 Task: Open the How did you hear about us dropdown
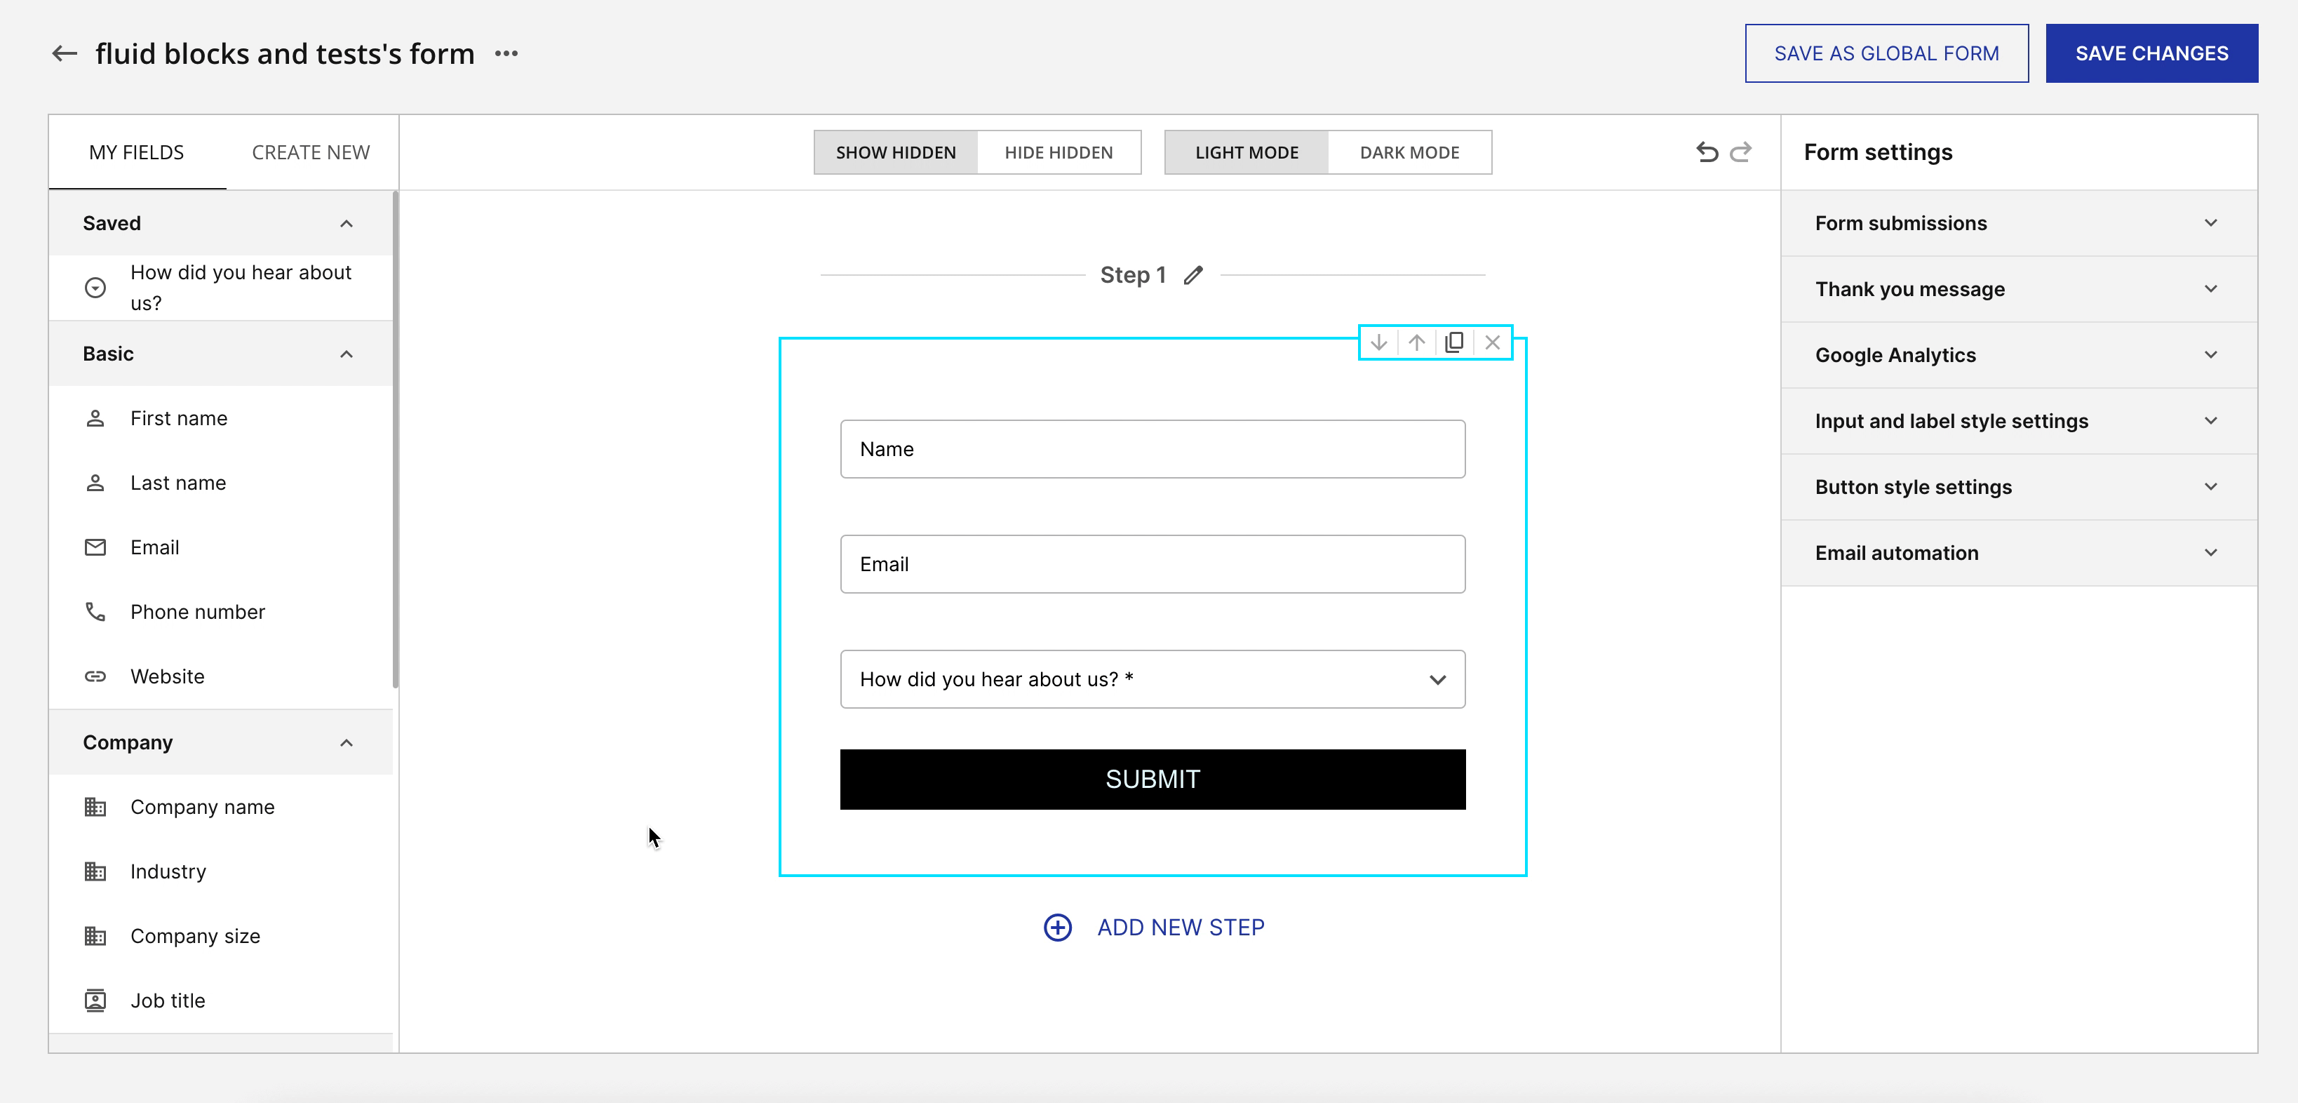1438,680
